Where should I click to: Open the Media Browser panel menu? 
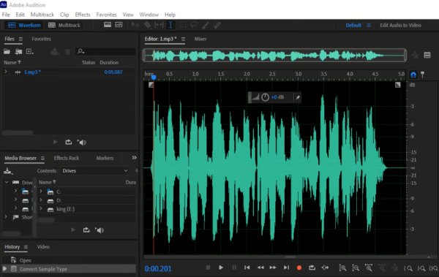(42, 159)
